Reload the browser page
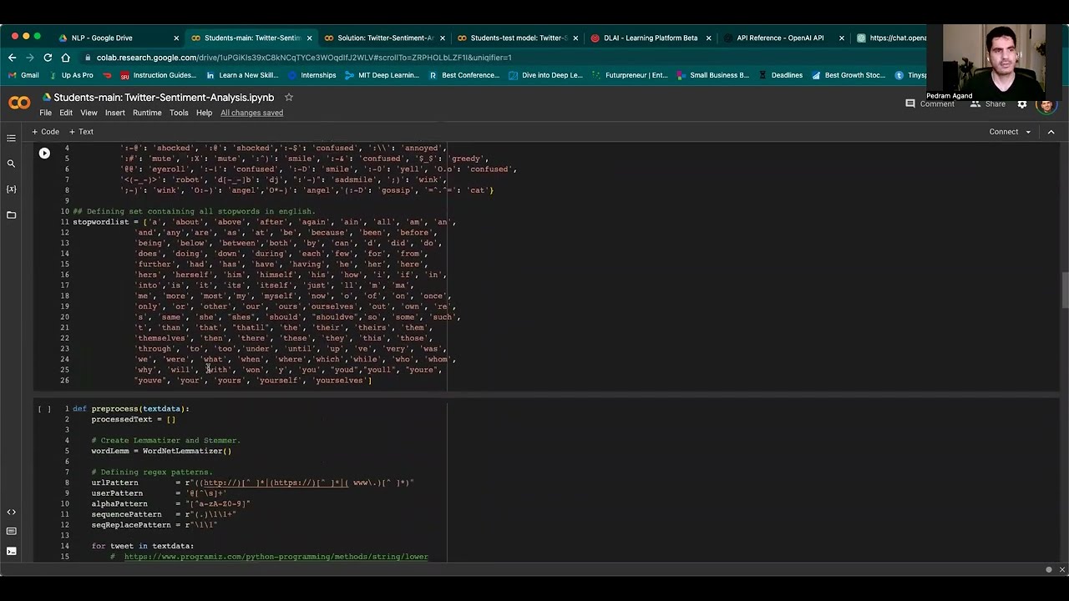This screenshot has height=601, width=1069. pyautogui.click(x=48, y=58)
